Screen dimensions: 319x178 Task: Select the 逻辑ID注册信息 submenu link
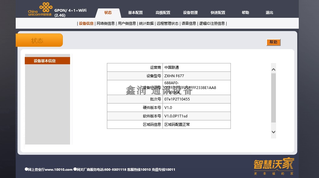coord(212,23)
